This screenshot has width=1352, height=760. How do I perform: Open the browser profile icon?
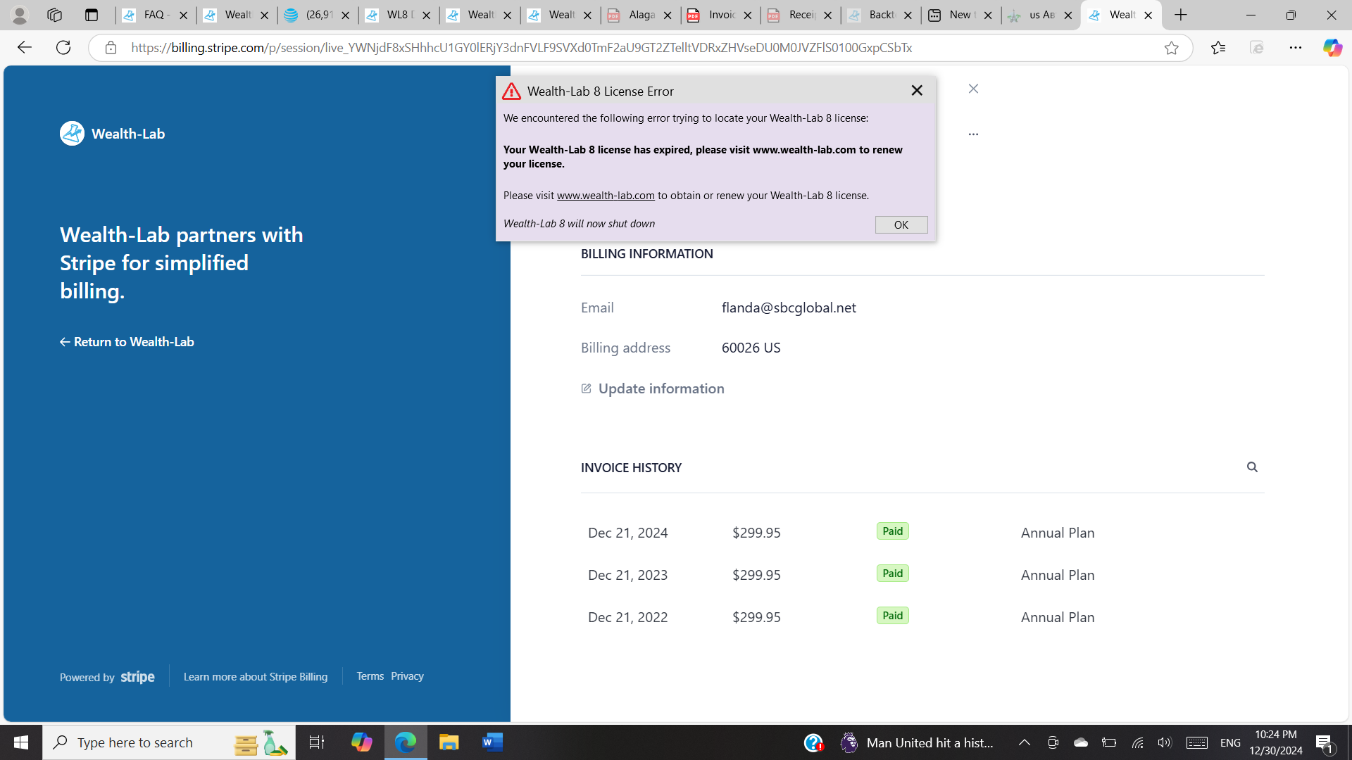(x=20, y=15)
